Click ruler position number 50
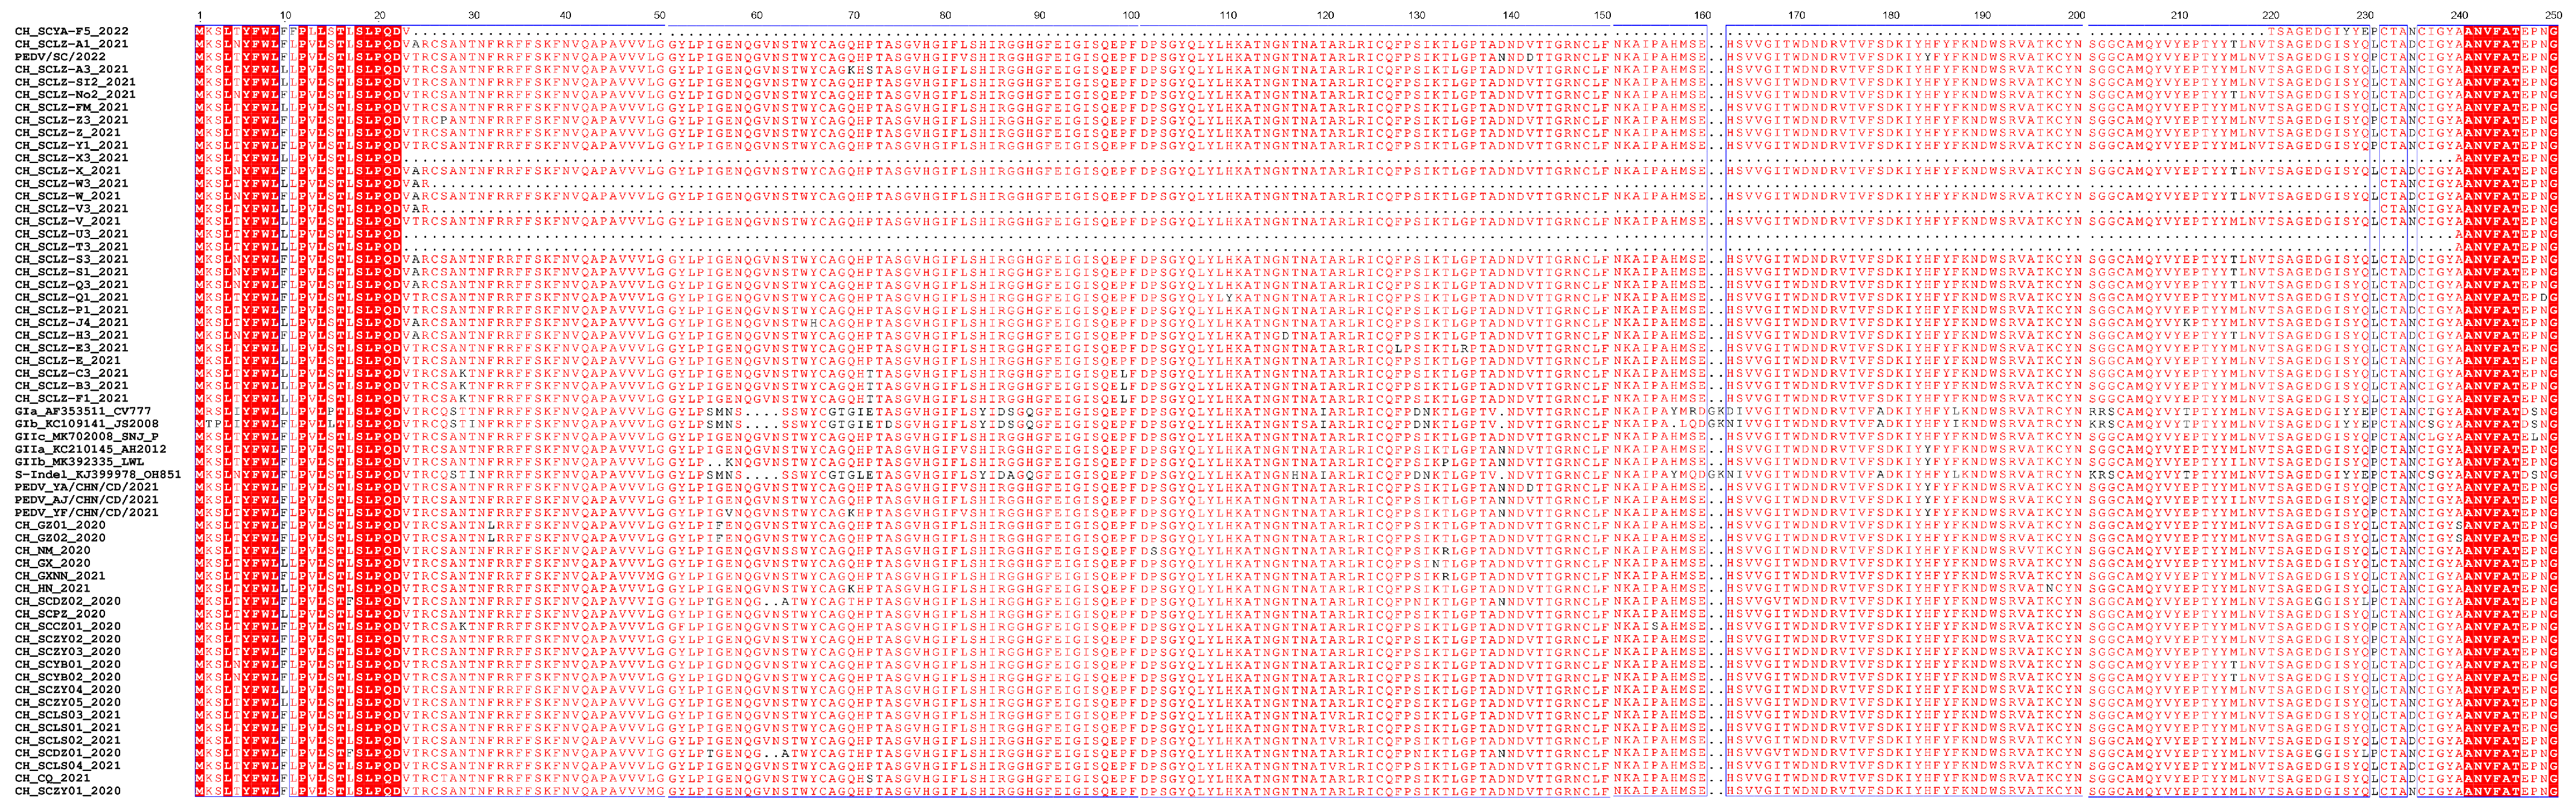The width and height of the screenshot is (2576, 809). (x=659, y=15)
